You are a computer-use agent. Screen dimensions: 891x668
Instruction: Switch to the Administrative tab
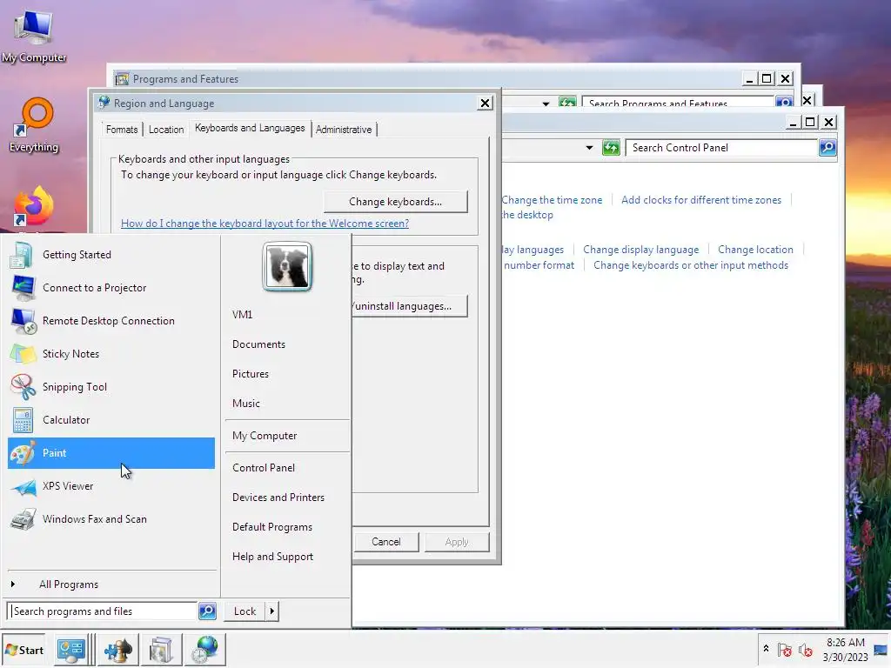click(344, 130)
